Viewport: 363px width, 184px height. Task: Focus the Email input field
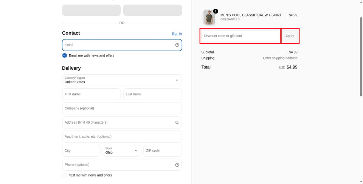tap(122, 45)
